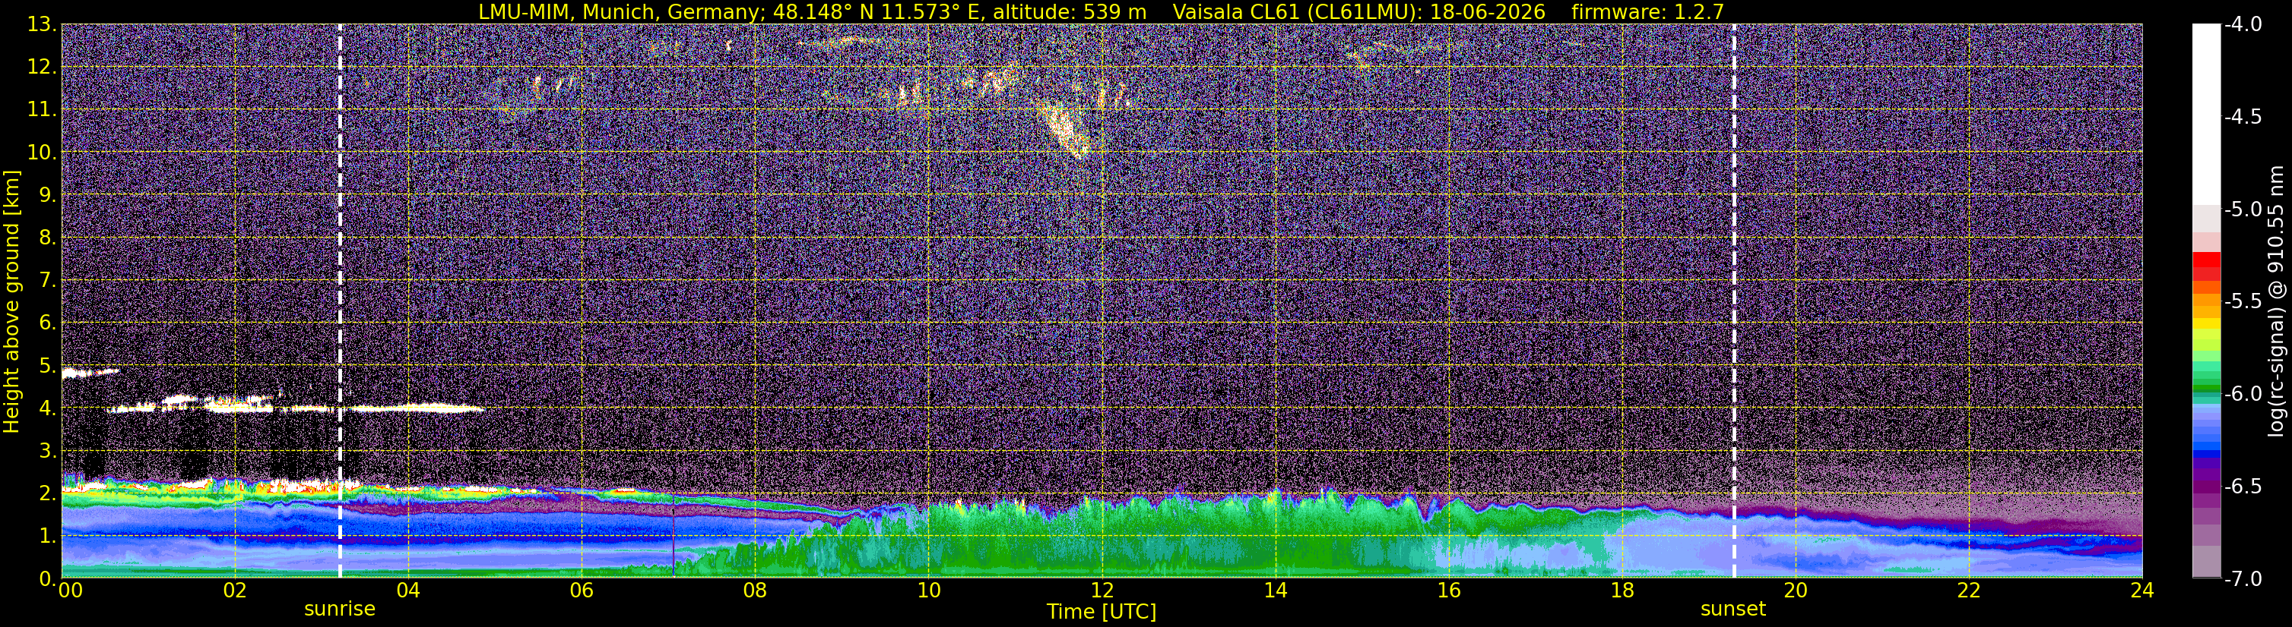Click the '10' tick on the time axis
The image size is (2292, 627).
[928, 591]
